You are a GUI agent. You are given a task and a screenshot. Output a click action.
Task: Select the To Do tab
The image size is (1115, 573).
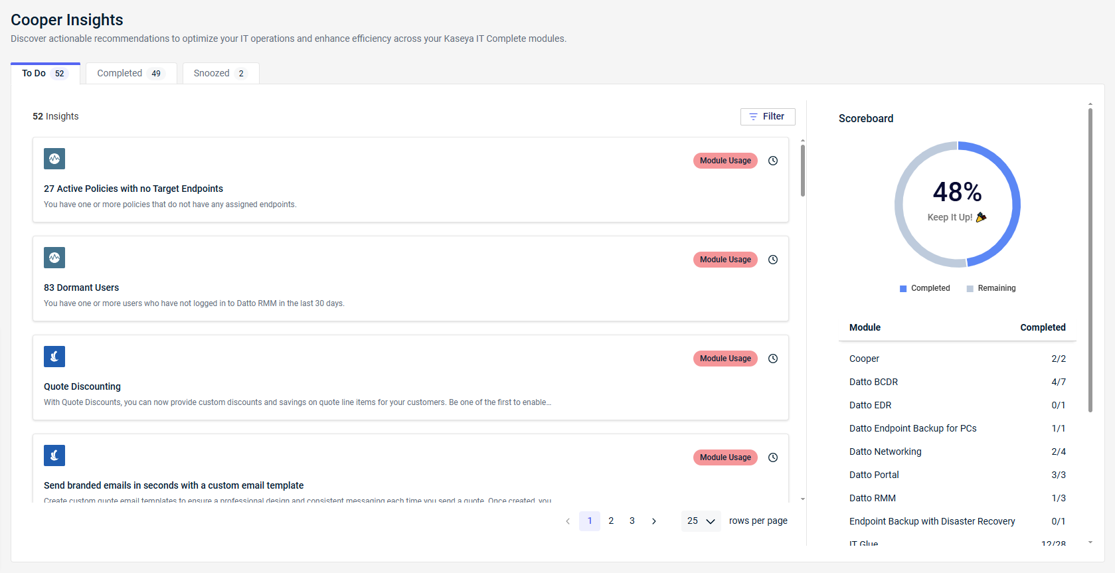(x=45, y=73)
